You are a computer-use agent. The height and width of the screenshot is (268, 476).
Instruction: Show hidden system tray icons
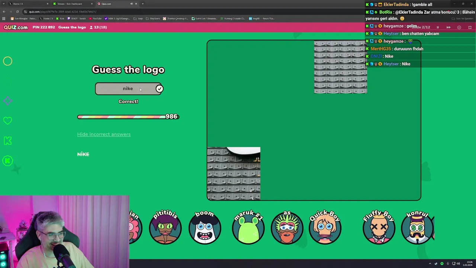point(430,264)
